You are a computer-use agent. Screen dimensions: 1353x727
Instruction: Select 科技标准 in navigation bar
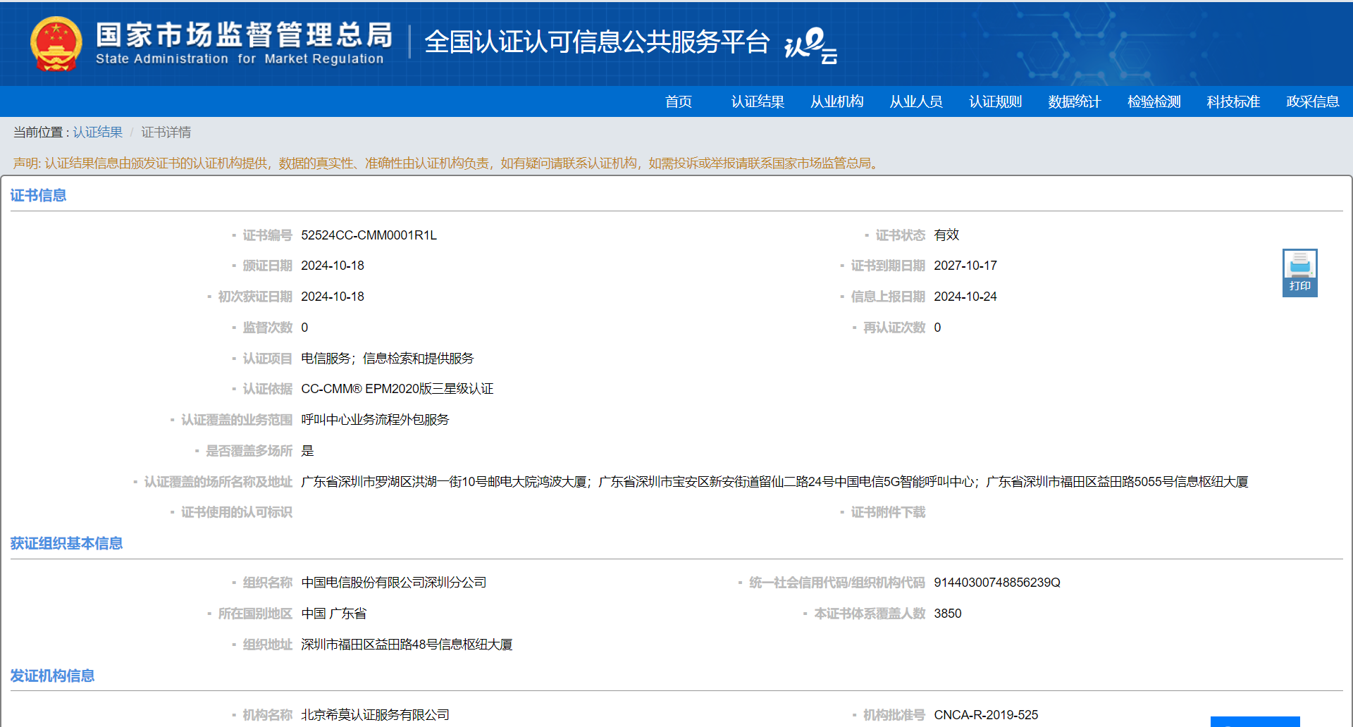1232,101
